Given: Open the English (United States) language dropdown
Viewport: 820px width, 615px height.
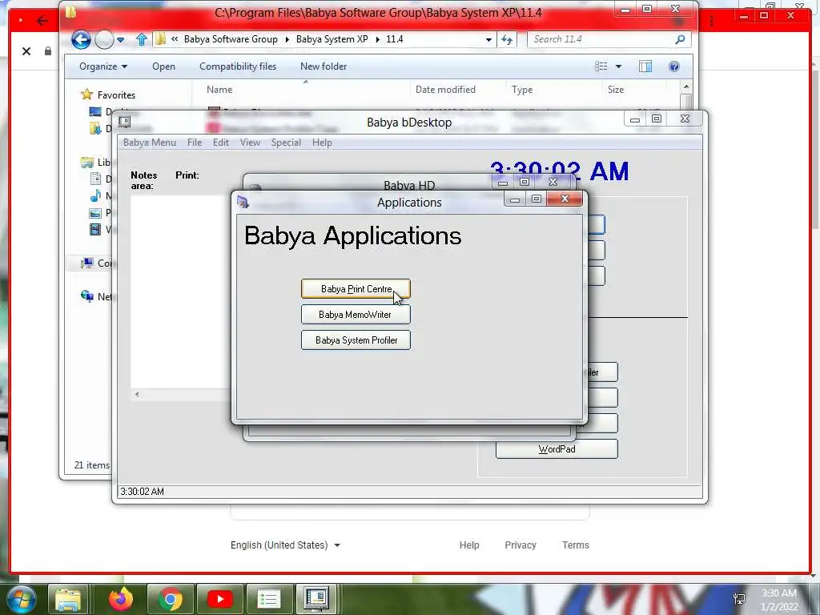Looking at the screenshot, I should click(x=286, y=545).
